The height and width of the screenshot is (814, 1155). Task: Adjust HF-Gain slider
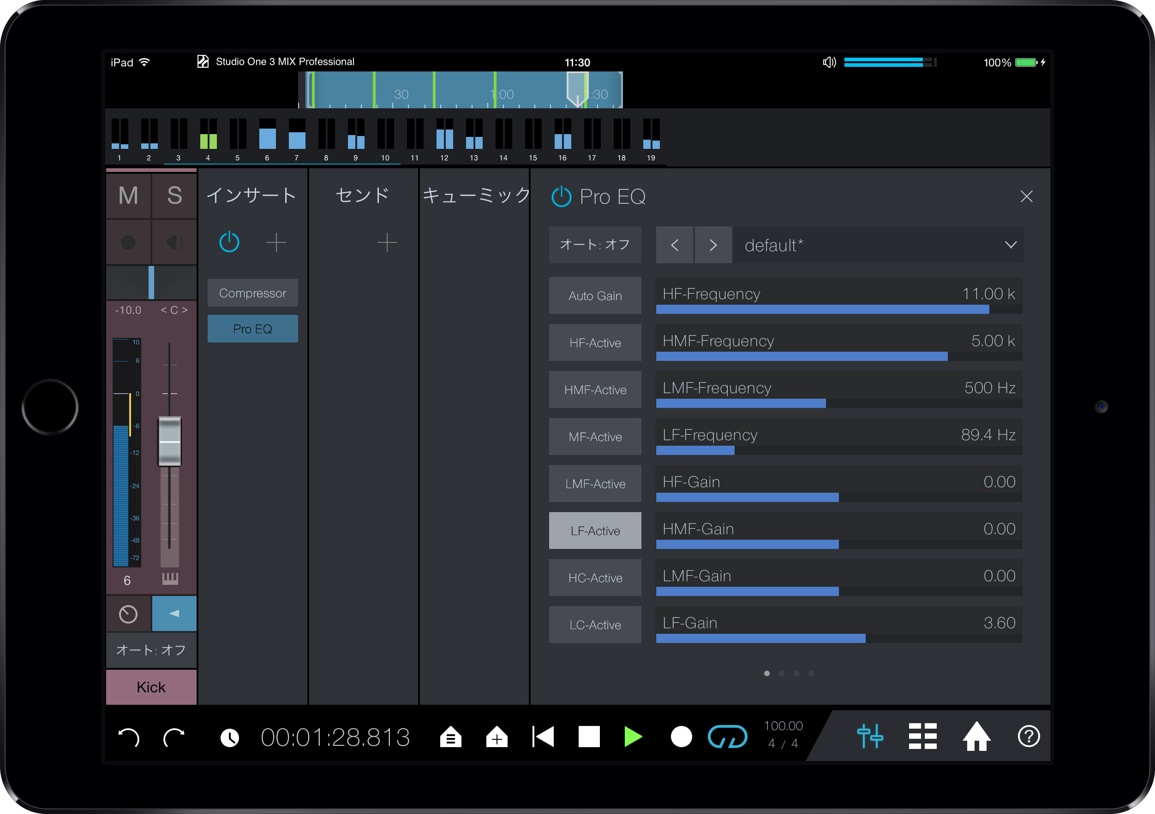point(839,484)
